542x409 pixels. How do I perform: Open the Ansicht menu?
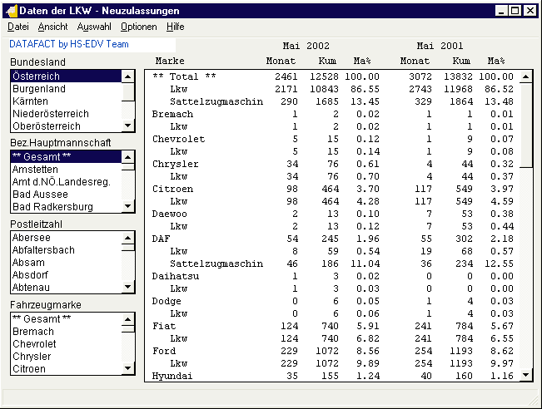point(52,27)
